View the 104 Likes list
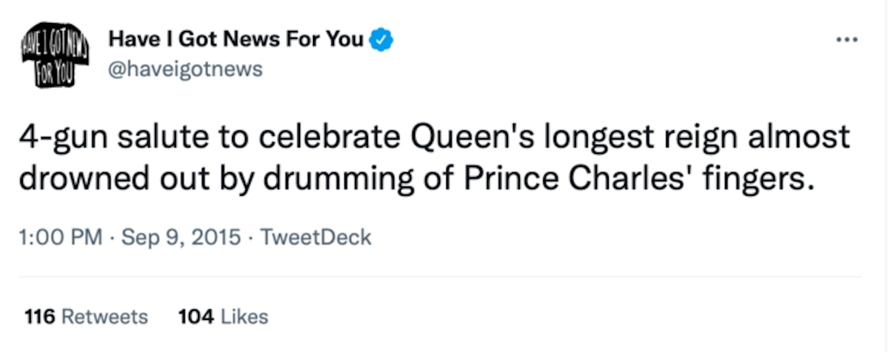This screenshot has width=889, height=352. click(x=223, y=317)
